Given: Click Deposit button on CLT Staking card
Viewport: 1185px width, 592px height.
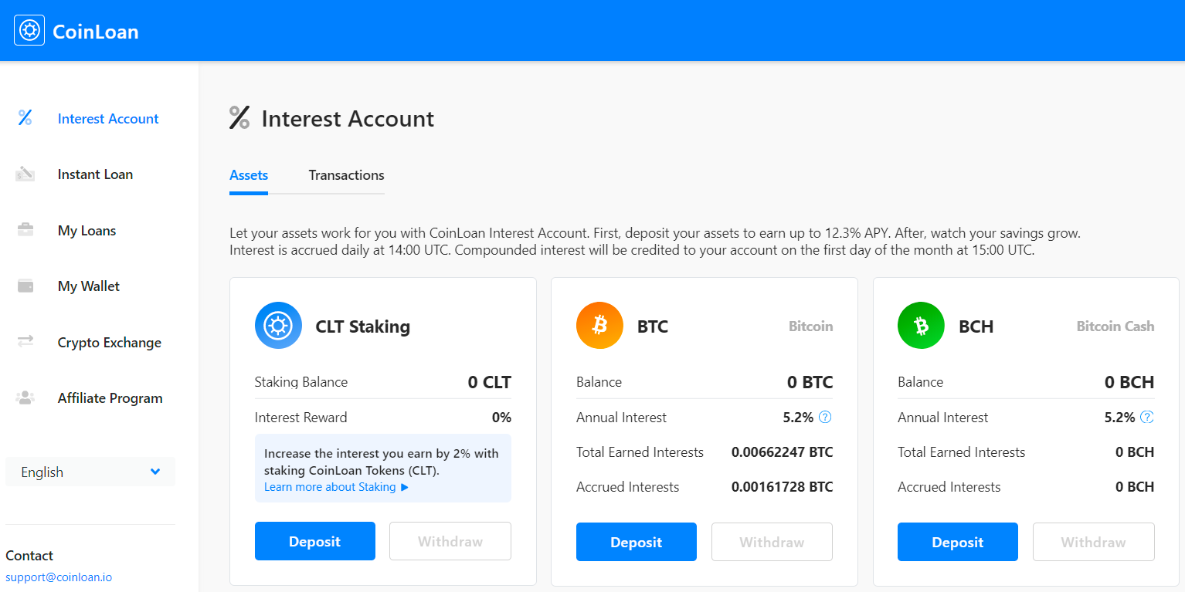Looking at the screenshot, I should coord(315,541).
